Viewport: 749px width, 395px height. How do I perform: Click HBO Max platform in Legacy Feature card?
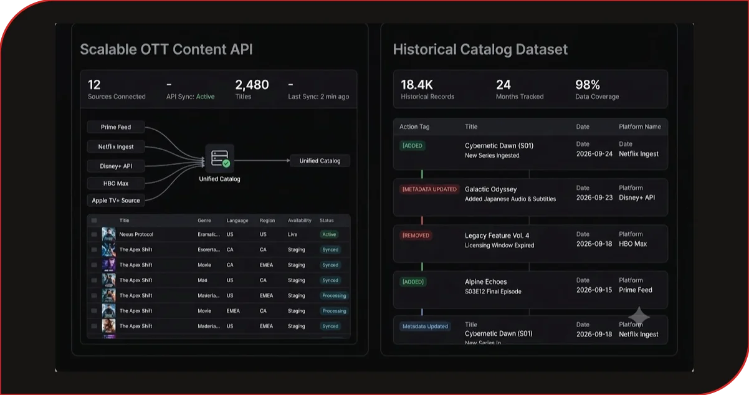pyautogui.click(x=633, y=244)
